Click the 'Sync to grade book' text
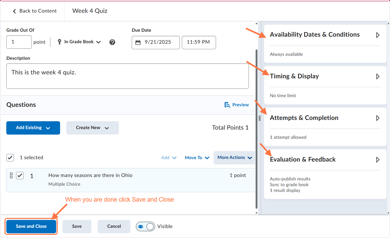Image resolution: width=390 pixels, height=238 pixels. point(289,185)
